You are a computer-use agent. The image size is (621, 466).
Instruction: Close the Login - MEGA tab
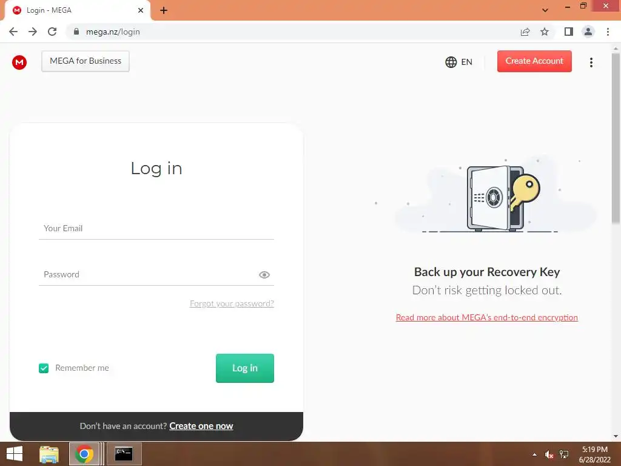point(141,10)
